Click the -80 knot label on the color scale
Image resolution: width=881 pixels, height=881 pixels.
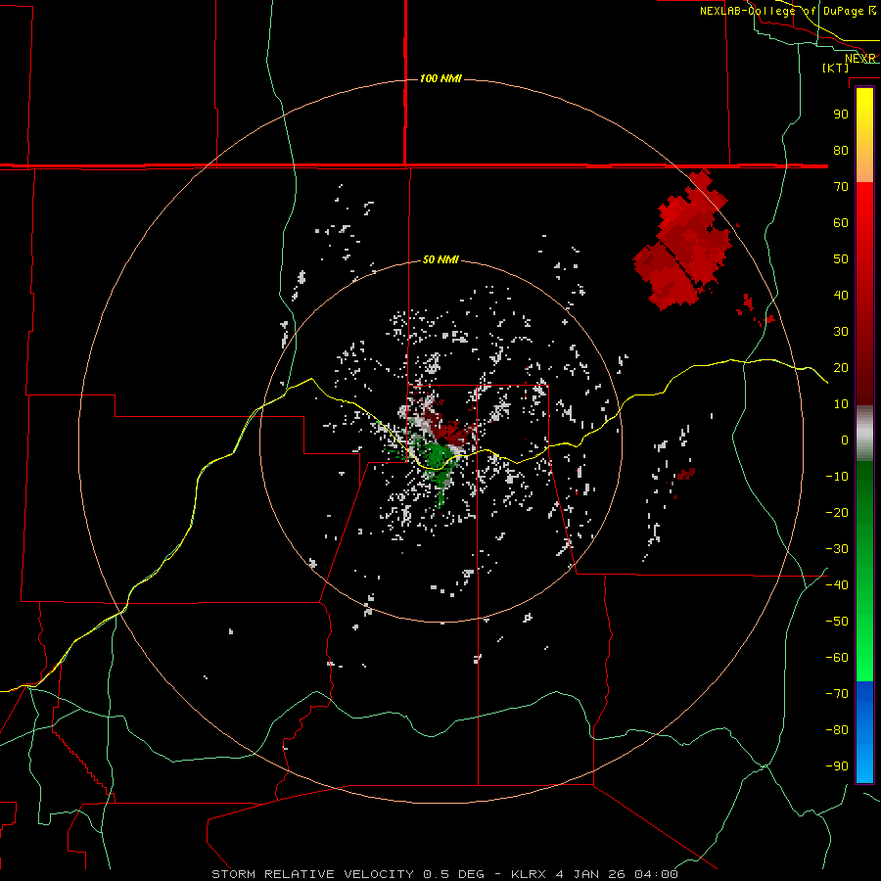[x=837, y=730]
